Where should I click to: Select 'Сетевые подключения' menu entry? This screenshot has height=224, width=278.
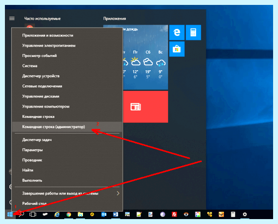click(67, 86)
